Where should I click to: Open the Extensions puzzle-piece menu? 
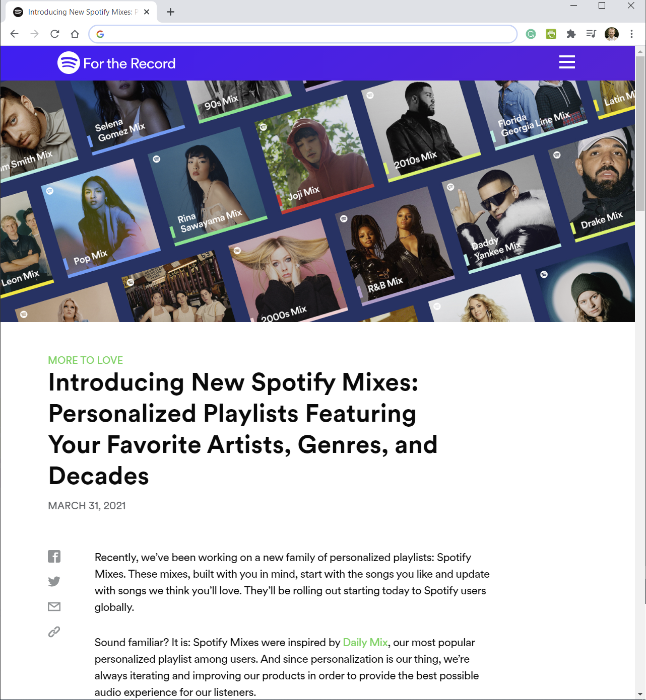pos(571,34)
